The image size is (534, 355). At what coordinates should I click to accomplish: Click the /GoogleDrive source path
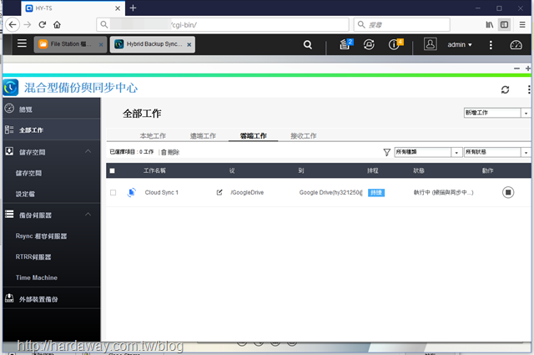[247, 192]
